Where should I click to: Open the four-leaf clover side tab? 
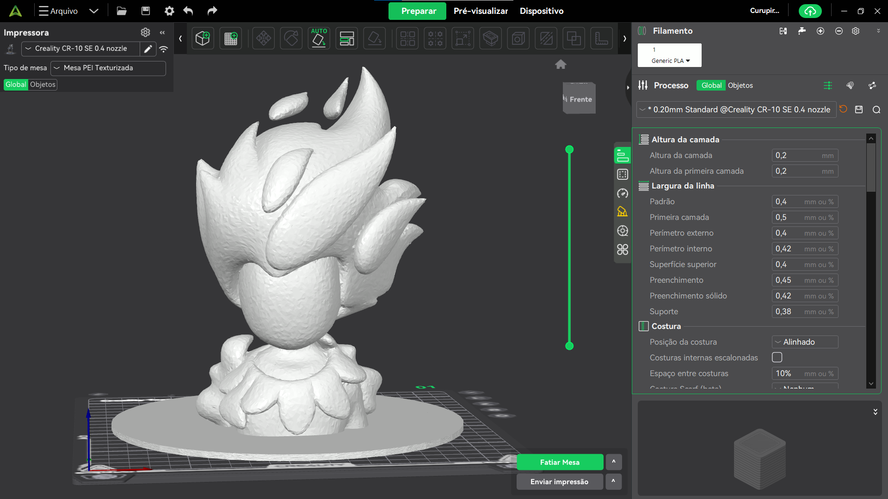623,249
